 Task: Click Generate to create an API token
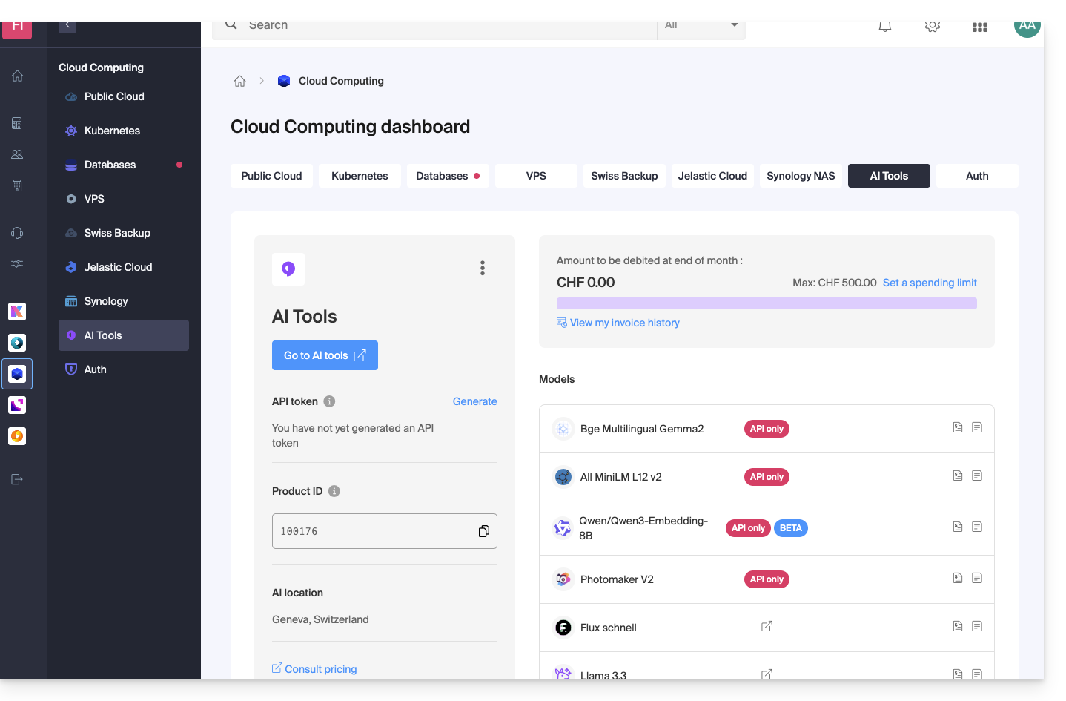474,401
